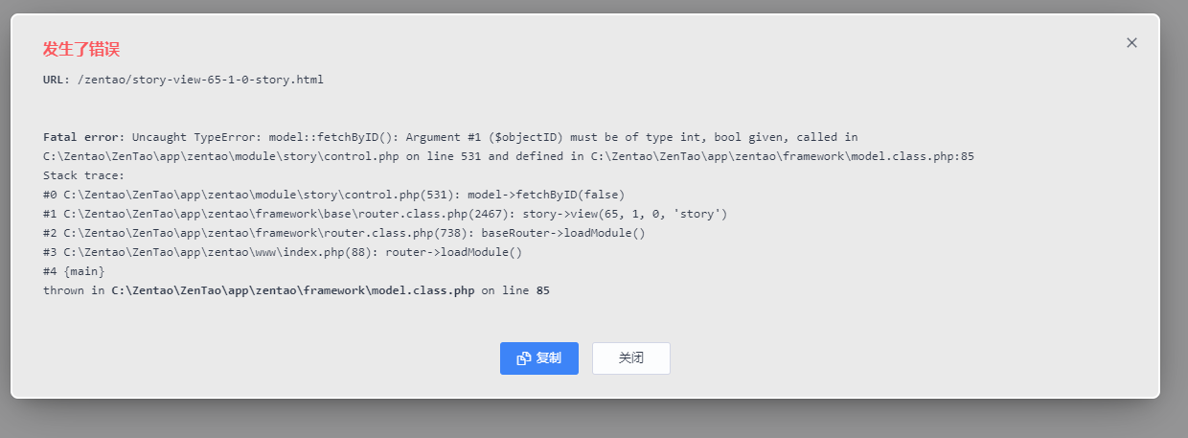
Task: Click the /zentao/story-view-65-1-0-story.html URL text
Action: [200, 80]
